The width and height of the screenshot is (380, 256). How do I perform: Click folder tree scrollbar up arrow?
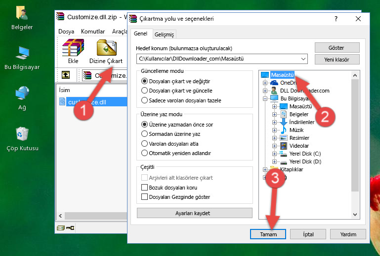tap(355, 75)
